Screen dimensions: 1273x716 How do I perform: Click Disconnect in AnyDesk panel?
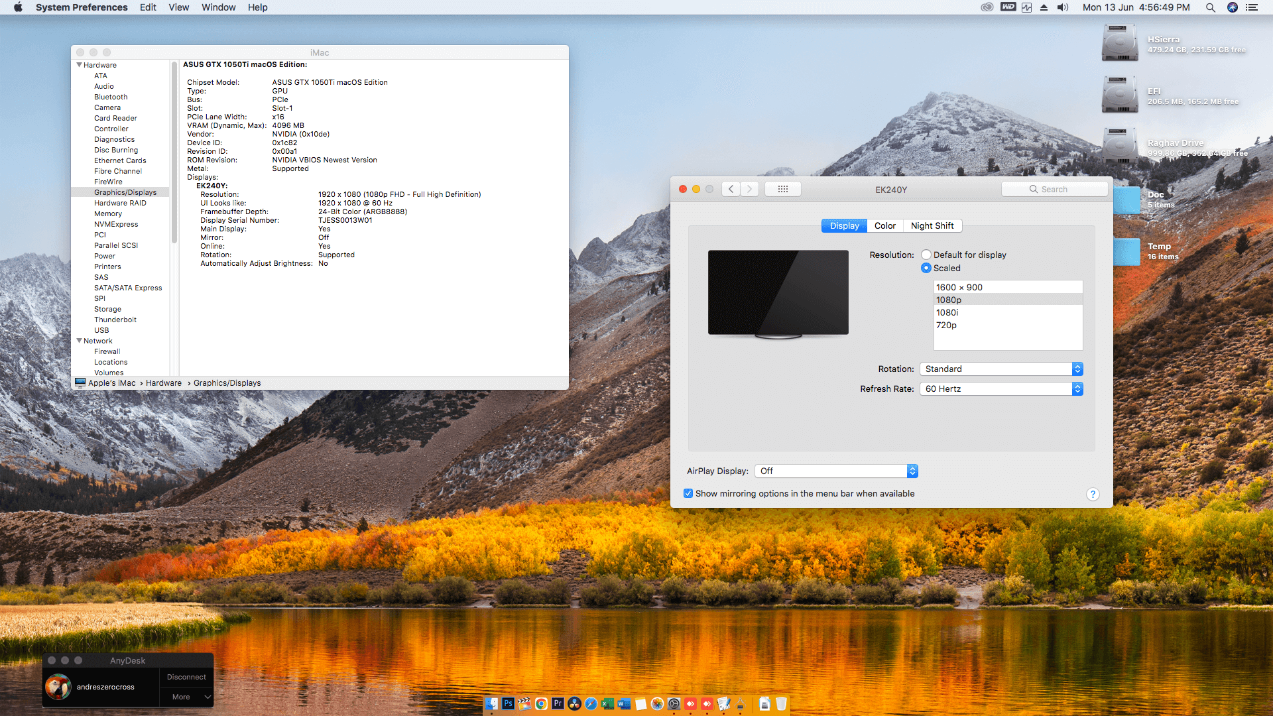[186, 677]
